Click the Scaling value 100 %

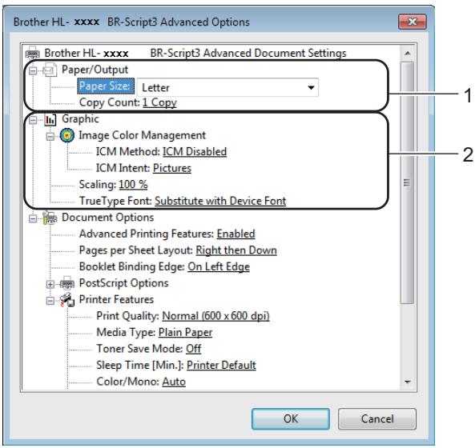[x=133, y=185]
